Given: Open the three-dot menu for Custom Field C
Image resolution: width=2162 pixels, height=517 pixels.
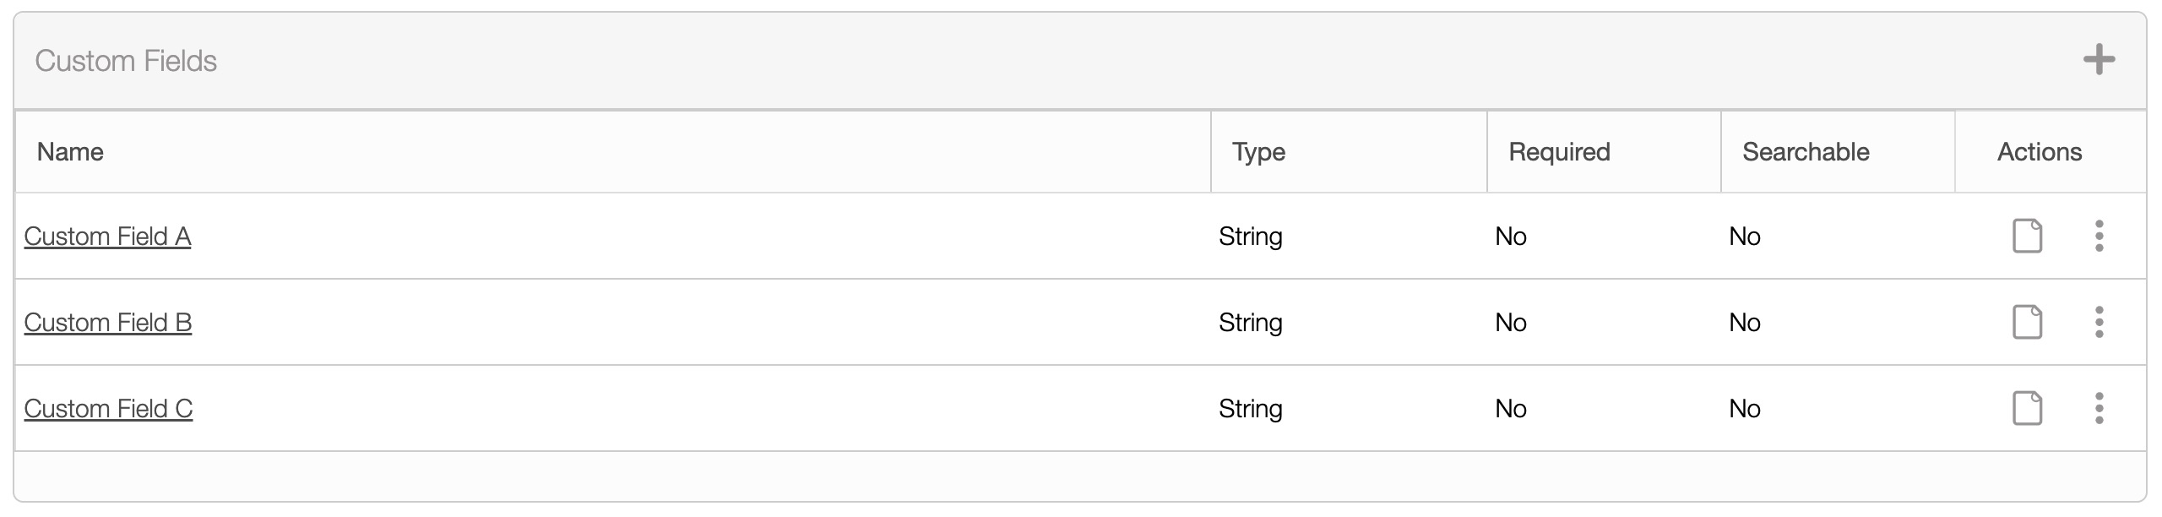Looking at the screenshot, I should pyautogui.click(x=2099, y=408).
